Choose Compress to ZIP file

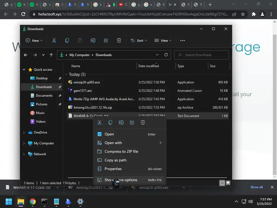pos(130,151)
